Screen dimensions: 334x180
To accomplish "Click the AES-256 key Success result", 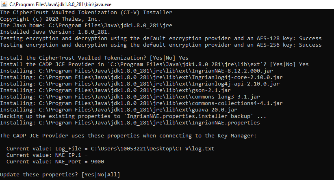I will 310,45.
